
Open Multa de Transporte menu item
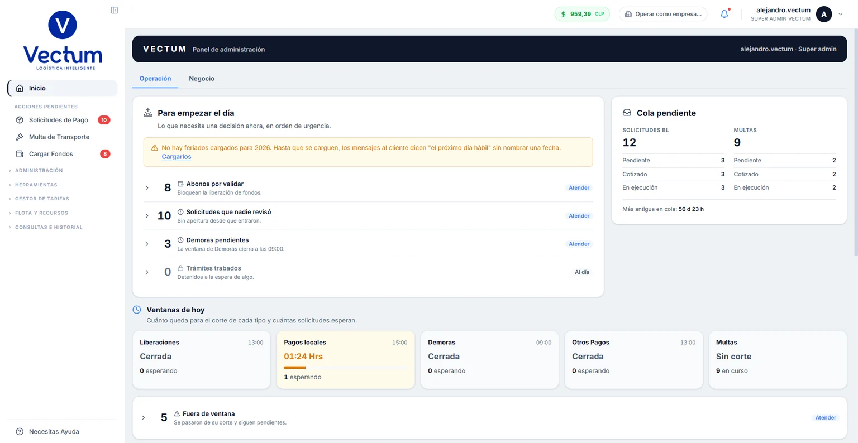point(63,137)
